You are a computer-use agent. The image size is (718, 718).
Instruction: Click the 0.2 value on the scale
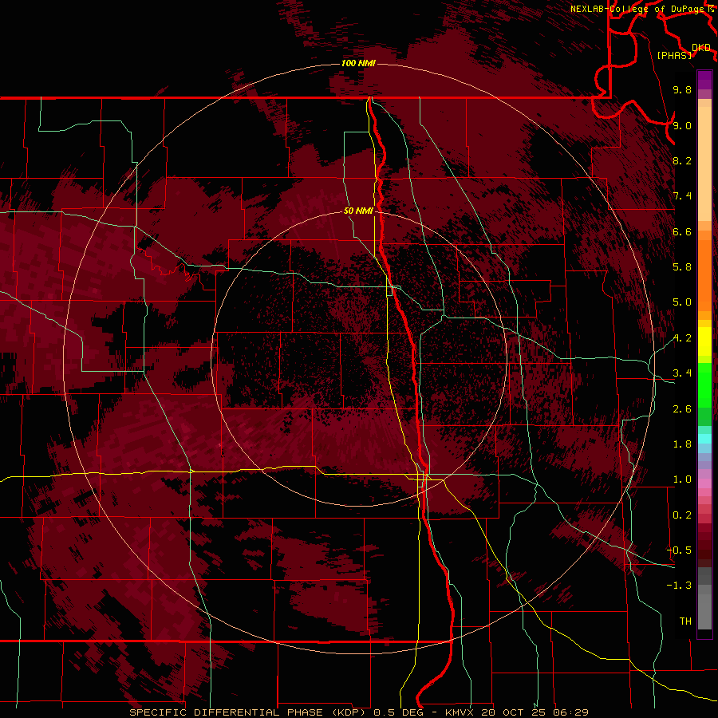coord(682,515)
